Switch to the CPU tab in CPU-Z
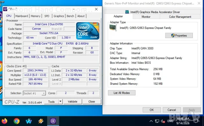Viewport: 204px width, 126px height. point(9,16)
